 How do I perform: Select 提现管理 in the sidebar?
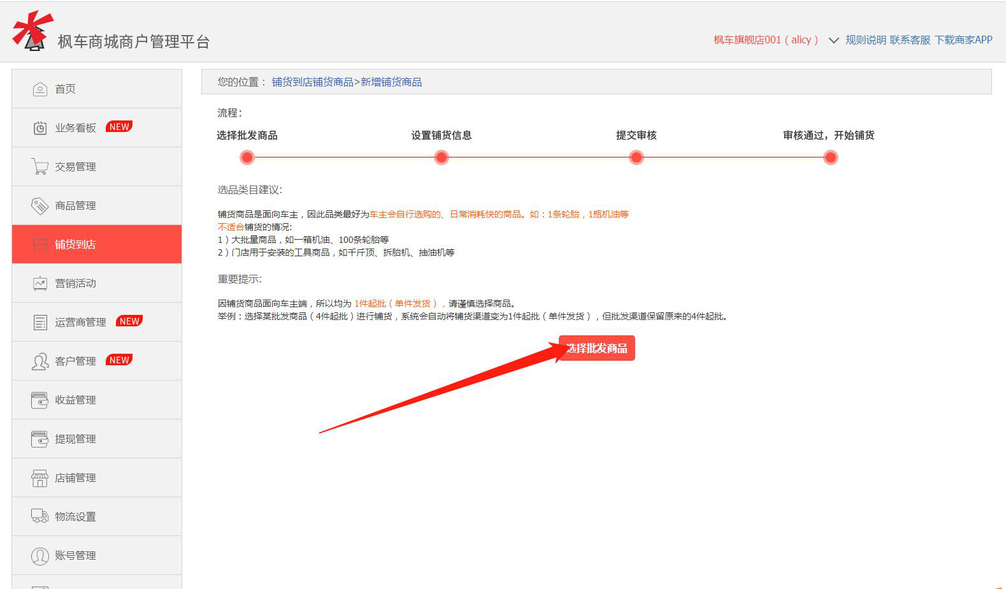coord(75,439)
